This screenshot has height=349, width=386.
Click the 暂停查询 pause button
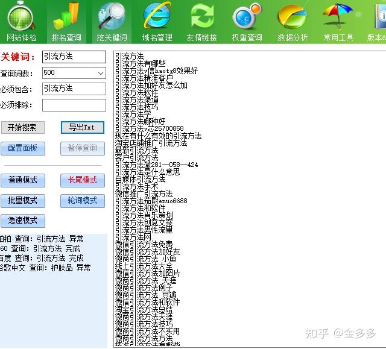pos(83,148)
